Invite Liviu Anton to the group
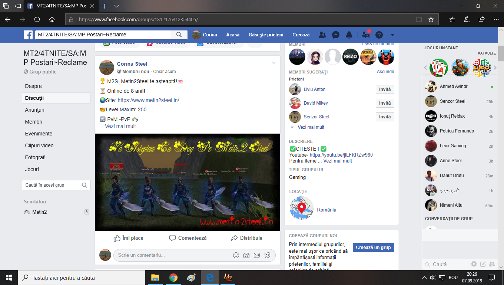Screen dimensions: 504x285 click(385, 89)
